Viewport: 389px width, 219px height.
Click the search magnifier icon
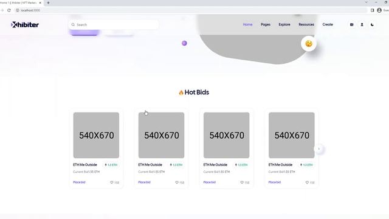(73, 24)
